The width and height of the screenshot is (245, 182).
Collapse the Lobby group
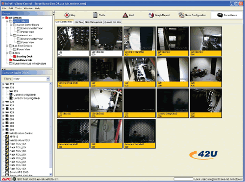click(7, 53)
